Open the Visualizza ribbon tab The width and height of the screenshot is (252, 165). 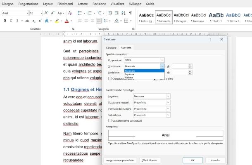click(117, 4)
